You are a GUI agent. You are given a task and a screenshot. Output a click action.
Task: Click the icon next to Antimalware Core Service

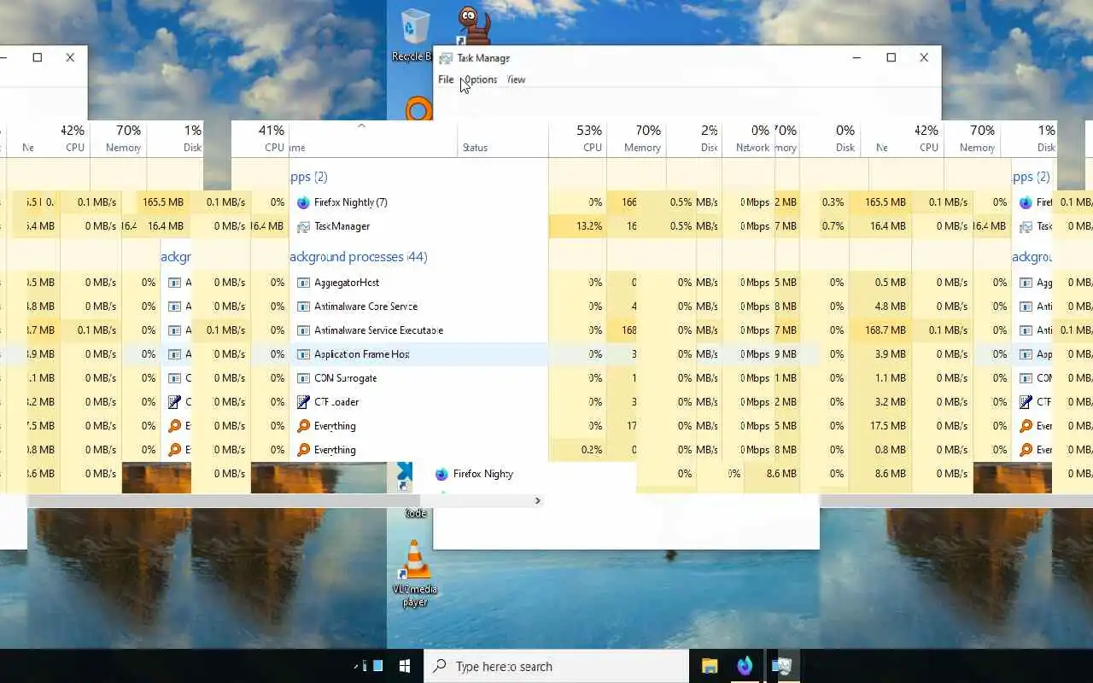[303, 306]
